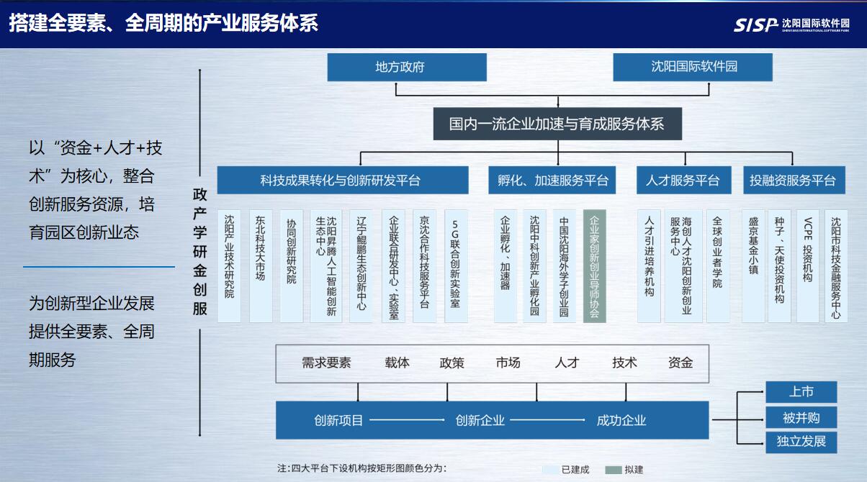Select the 沈阳市科技金融服务中心 box
This screenshot has width=867, height=482.
(x=835, y=266)
